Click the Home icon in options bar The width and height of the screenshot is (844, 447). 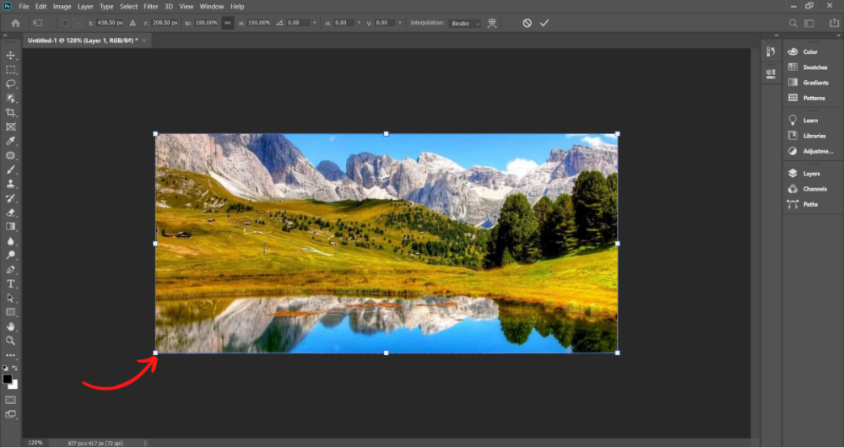click(x=15, y=23)
